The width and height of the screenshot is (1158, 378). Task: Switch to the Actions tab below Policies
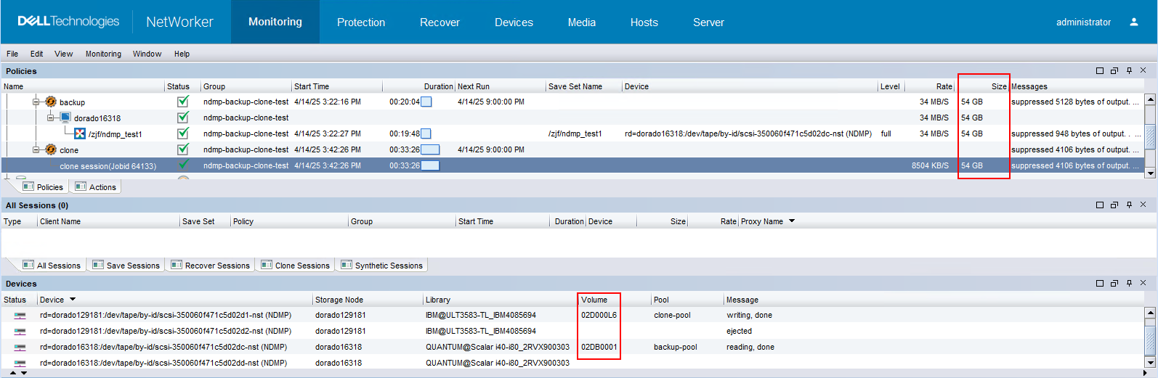coord(96,187)
